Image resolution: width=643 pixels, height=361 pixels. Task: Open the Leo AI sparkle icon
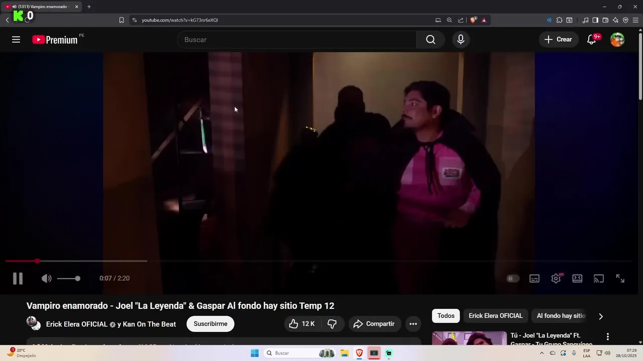[x=615, y=20]
